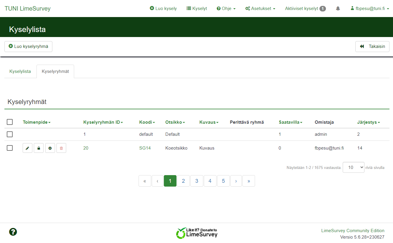The image size is (393, 243).
Task: Click the LimeSurvey donate logo
Action: pos(196,233)
